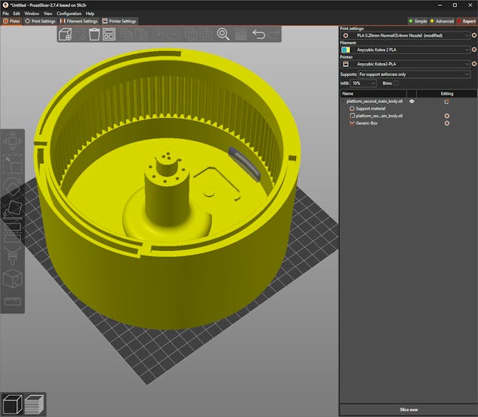Click the Add model cube icon

65,35
